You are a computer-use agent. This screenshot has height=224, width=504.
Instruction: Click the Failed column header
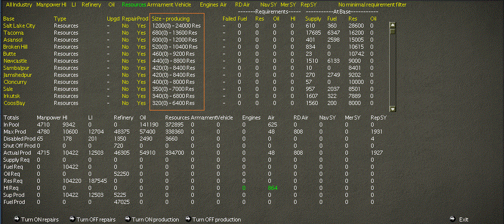click(229, 19)
